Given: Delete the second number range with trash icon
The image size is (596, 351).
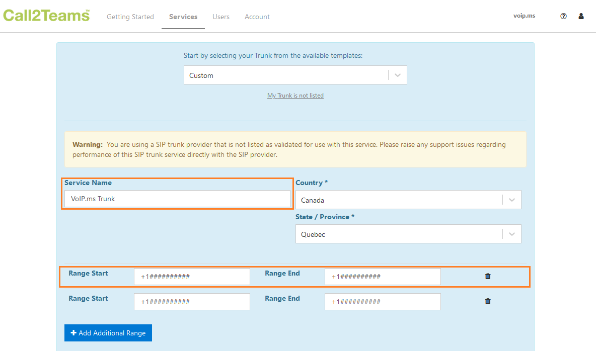Looking at the screenshot, I should [488, 301].
